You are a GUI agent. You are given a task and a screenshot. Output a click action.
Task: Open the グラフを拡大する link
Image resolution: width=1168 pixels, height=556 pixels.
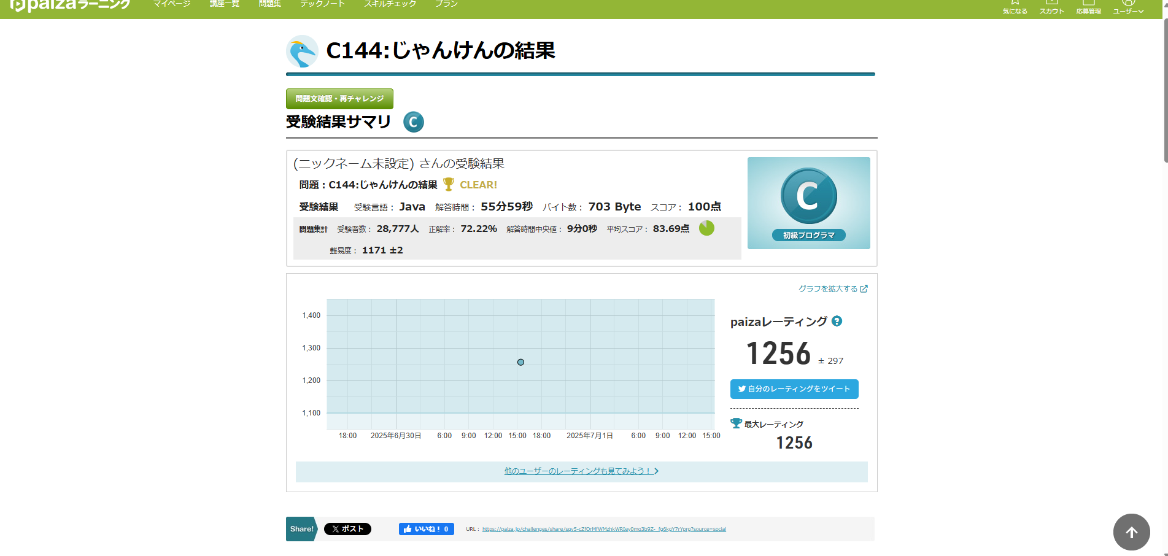coord(832,288)
